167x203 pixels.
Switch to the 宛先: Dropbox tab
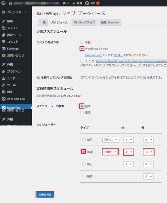(110, 22)
